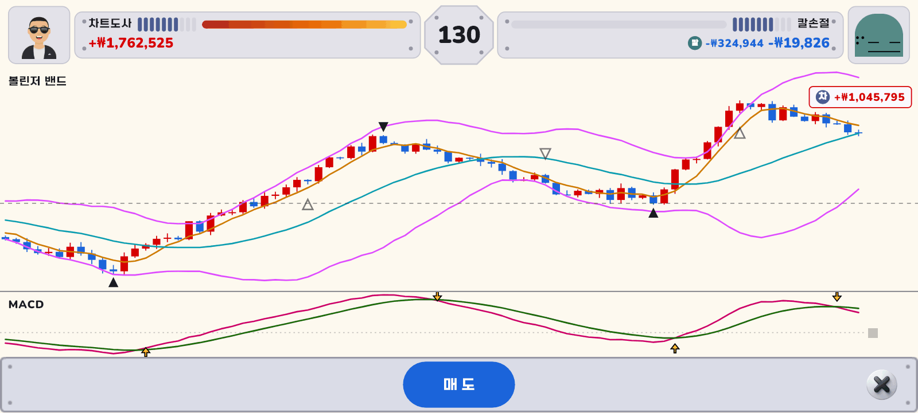Click the -₩19,826 opponent loss value
The width and height of the screenshot is (918, 413).
pos(799,43)
